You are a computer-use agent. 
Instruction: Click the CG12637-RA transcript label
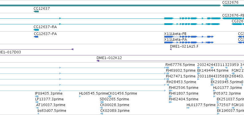[x=45, y=27]
